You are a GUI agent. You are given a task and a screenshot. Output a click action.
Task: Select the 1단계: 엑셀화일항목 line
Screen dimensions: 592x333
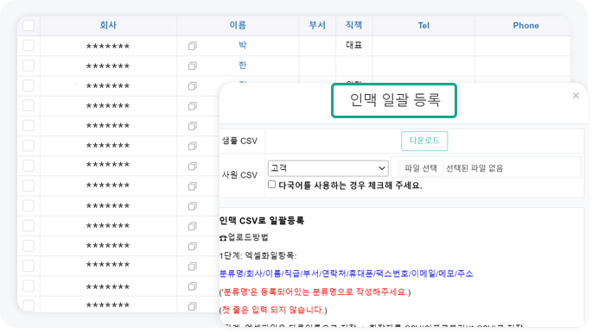(258, 255)
